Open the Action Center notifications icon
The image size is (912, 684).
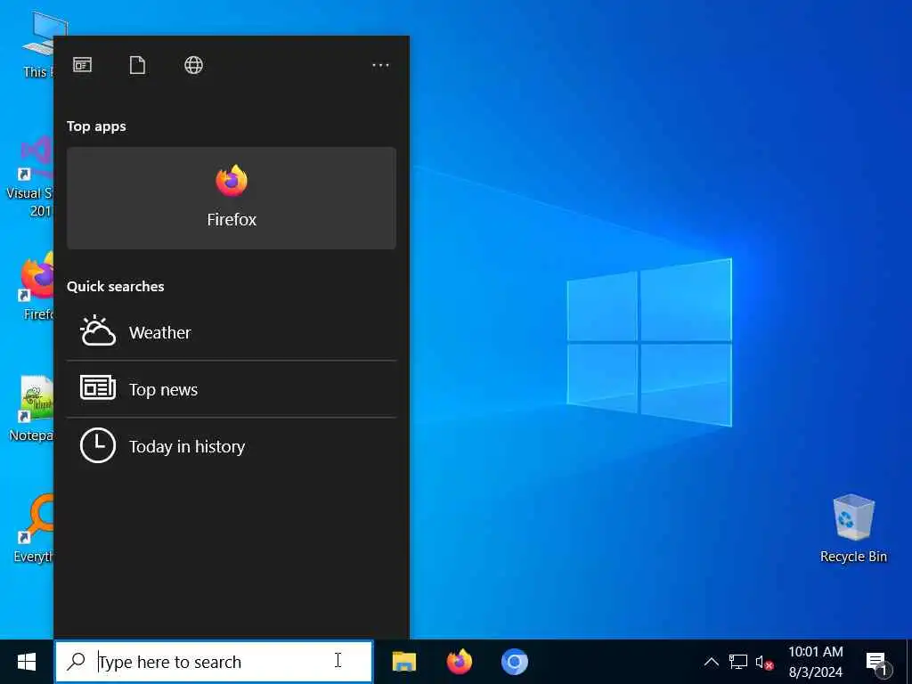877,662
